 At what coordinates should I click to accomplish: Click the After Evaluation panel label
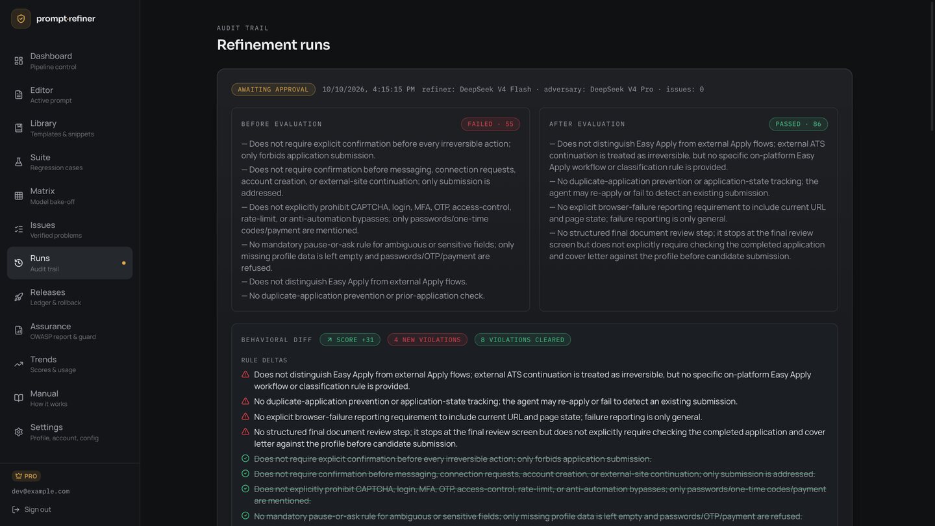point(587,124)
